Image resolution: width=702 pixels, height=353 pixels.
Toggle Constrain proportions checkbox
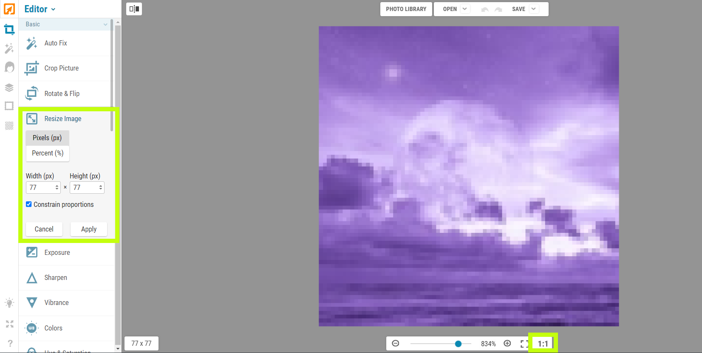pos(29,204)
